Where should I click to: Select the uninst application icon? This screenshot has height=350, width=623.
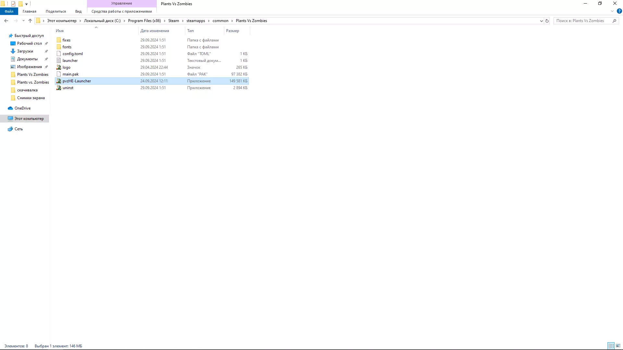[x=59, y=88]
